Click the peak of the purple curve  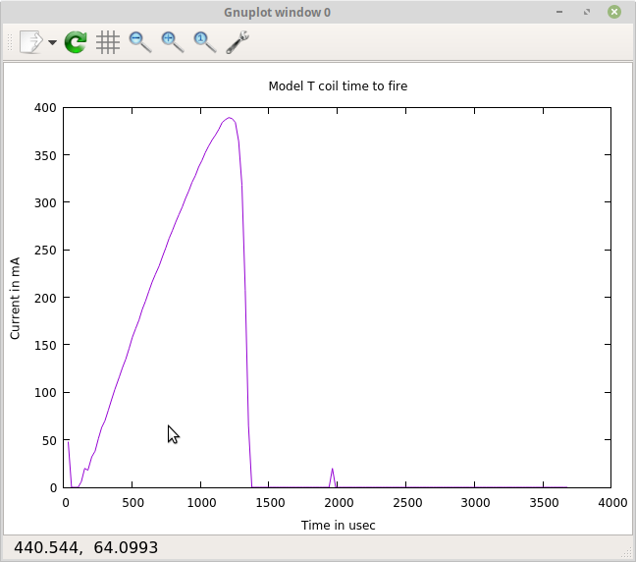pyautogui.click(x=229, y=118)
